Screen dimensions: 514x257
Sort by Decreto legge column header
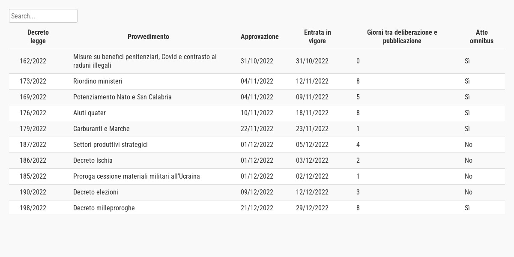38,37
